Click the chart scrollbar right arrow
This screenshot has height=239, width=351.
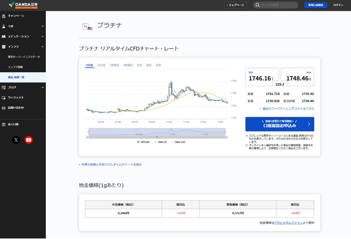point(227,137)
